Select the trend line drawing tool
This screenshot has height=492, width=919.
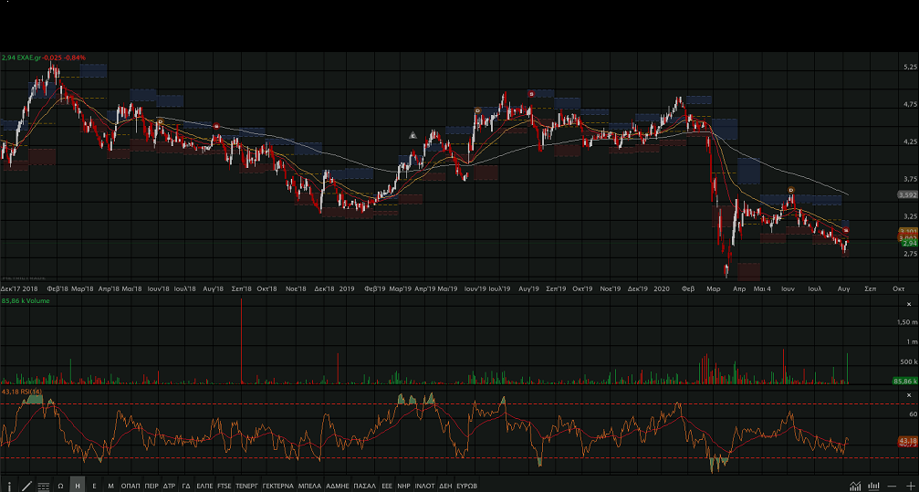[x=26, y=486]
